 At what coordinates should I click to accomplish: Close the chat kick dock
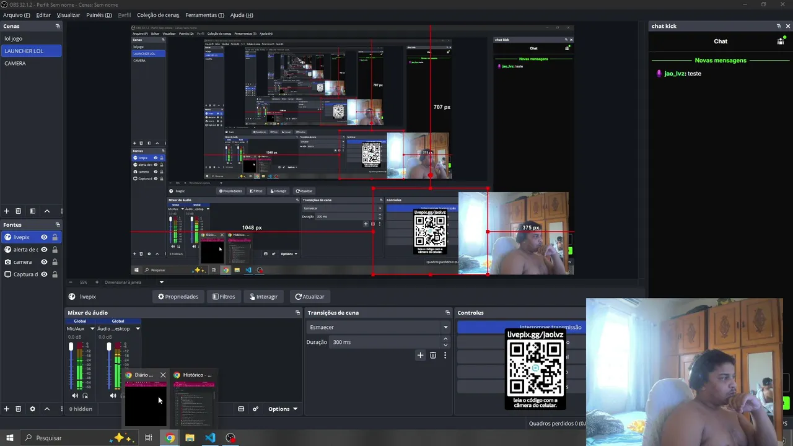788,26
